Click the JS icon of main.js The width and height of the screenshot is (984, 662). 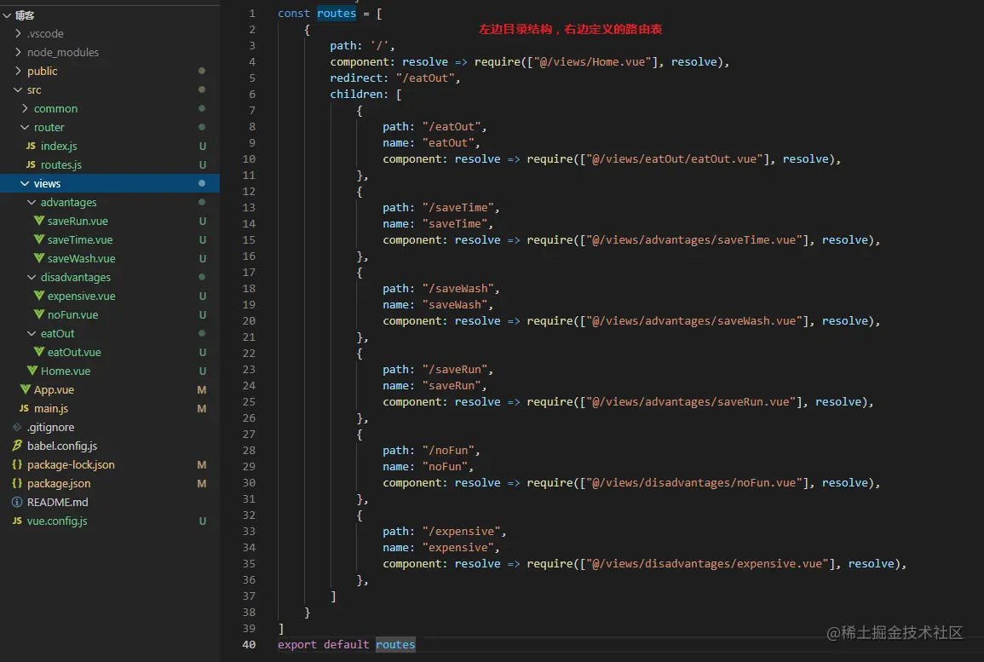(x=24, y=408)
